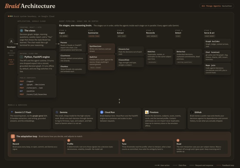Click the Profile step title
Screen dimensions: 240x168
[70, 144]
